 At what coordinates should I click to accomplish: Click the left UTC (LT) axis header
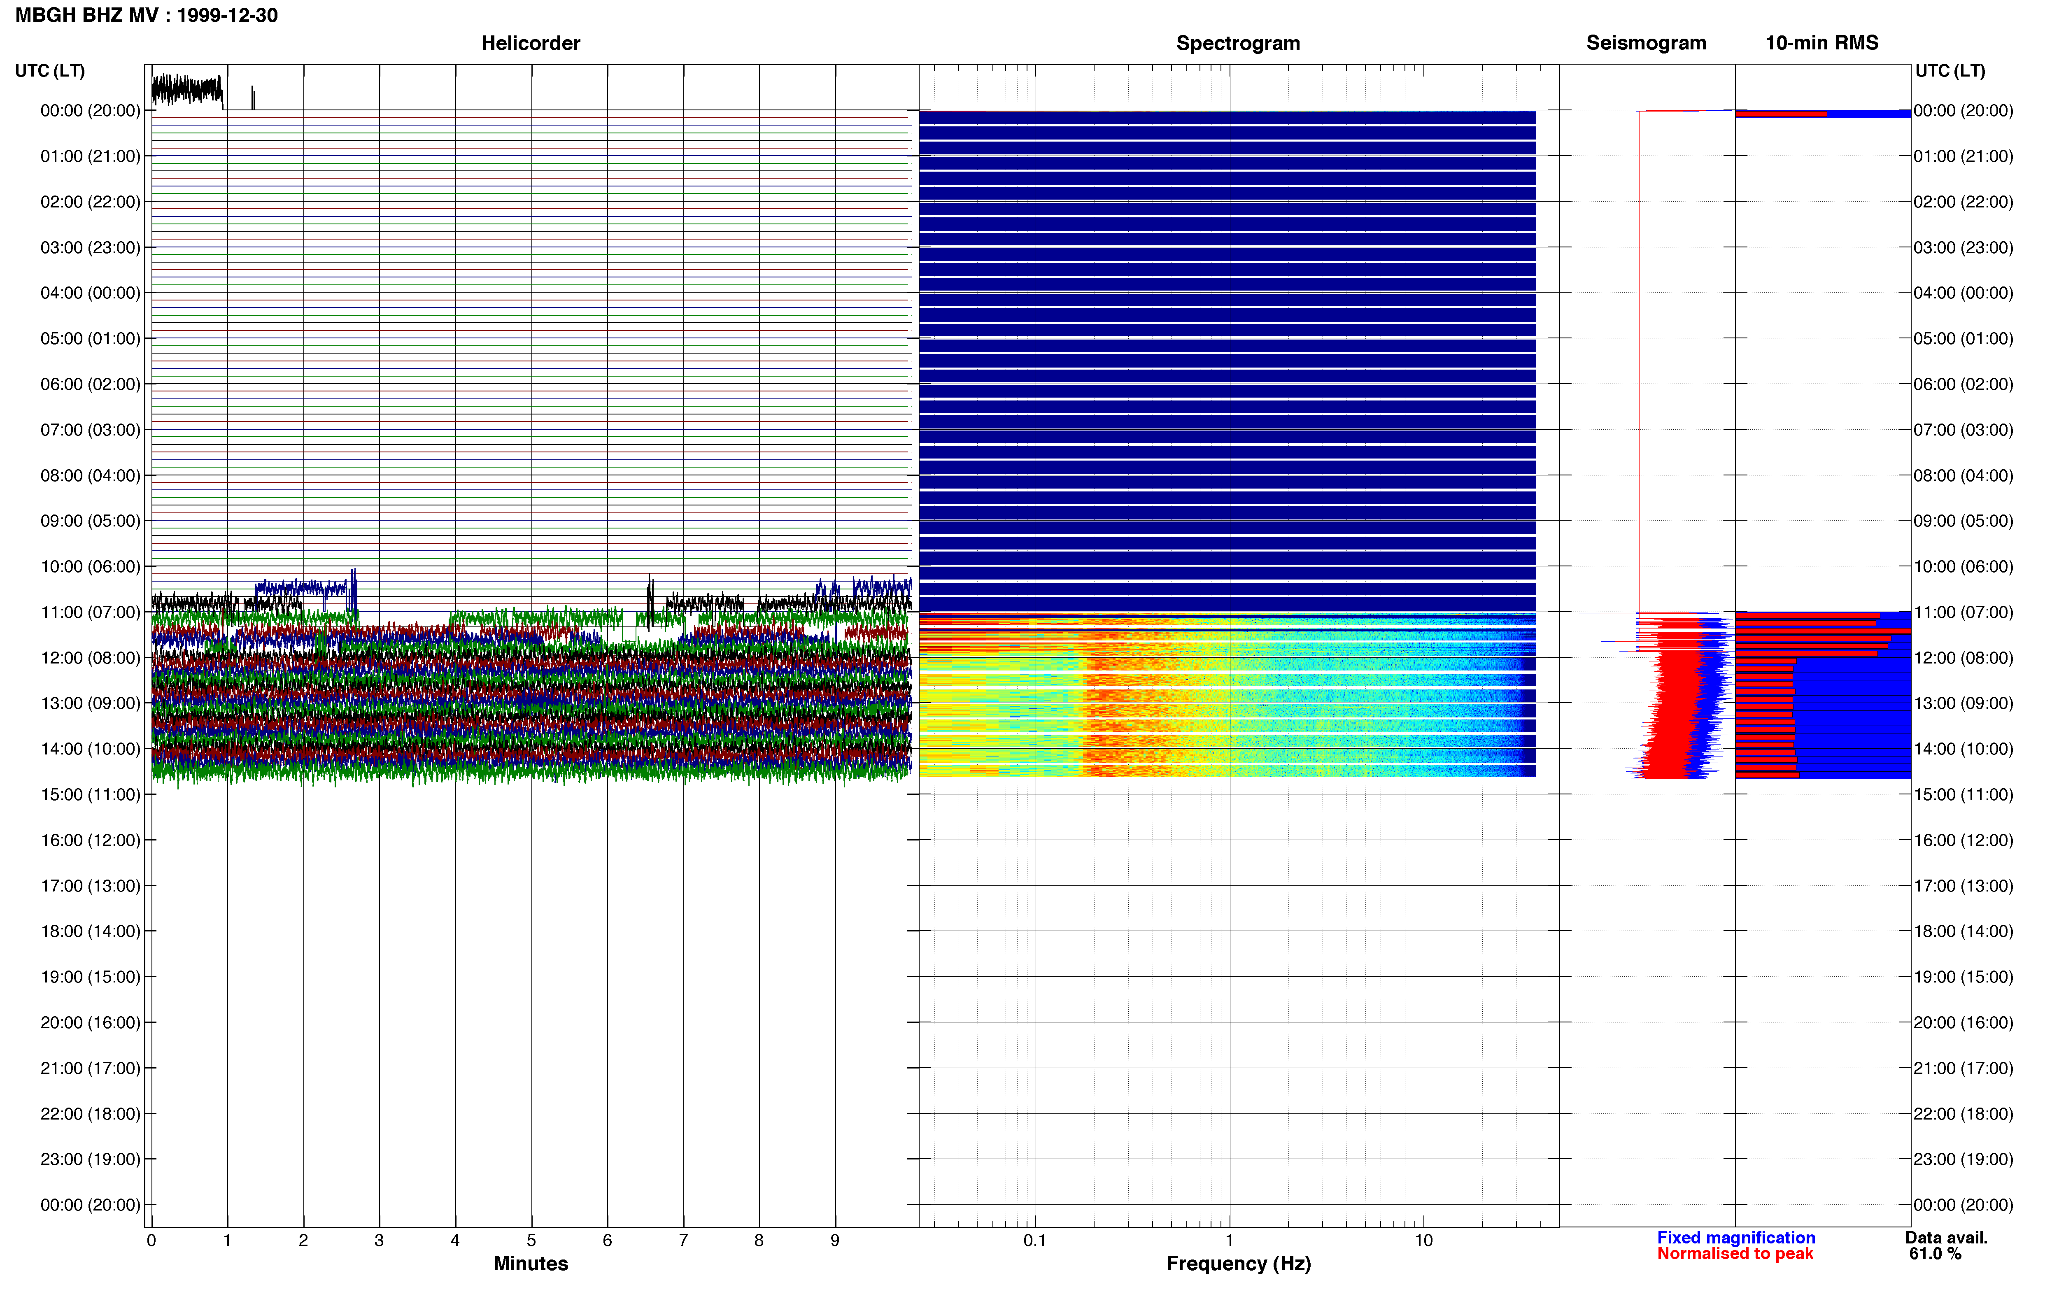(49, 71)
